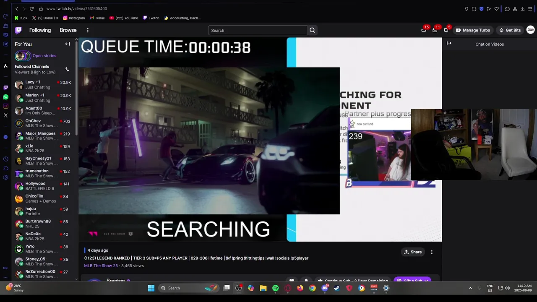Show hidden system tray icons
The height and width of the screenshot is (302, 537).
[x=470, y=288]
